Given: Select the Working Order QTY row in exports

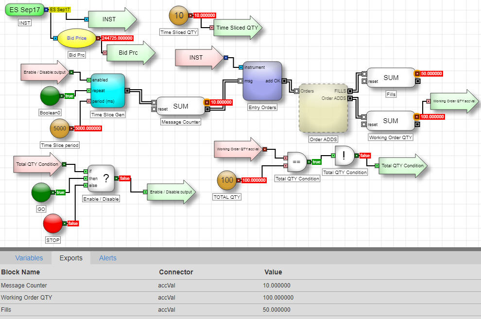Looking at the screenshot, I should [x=146, y=298].
